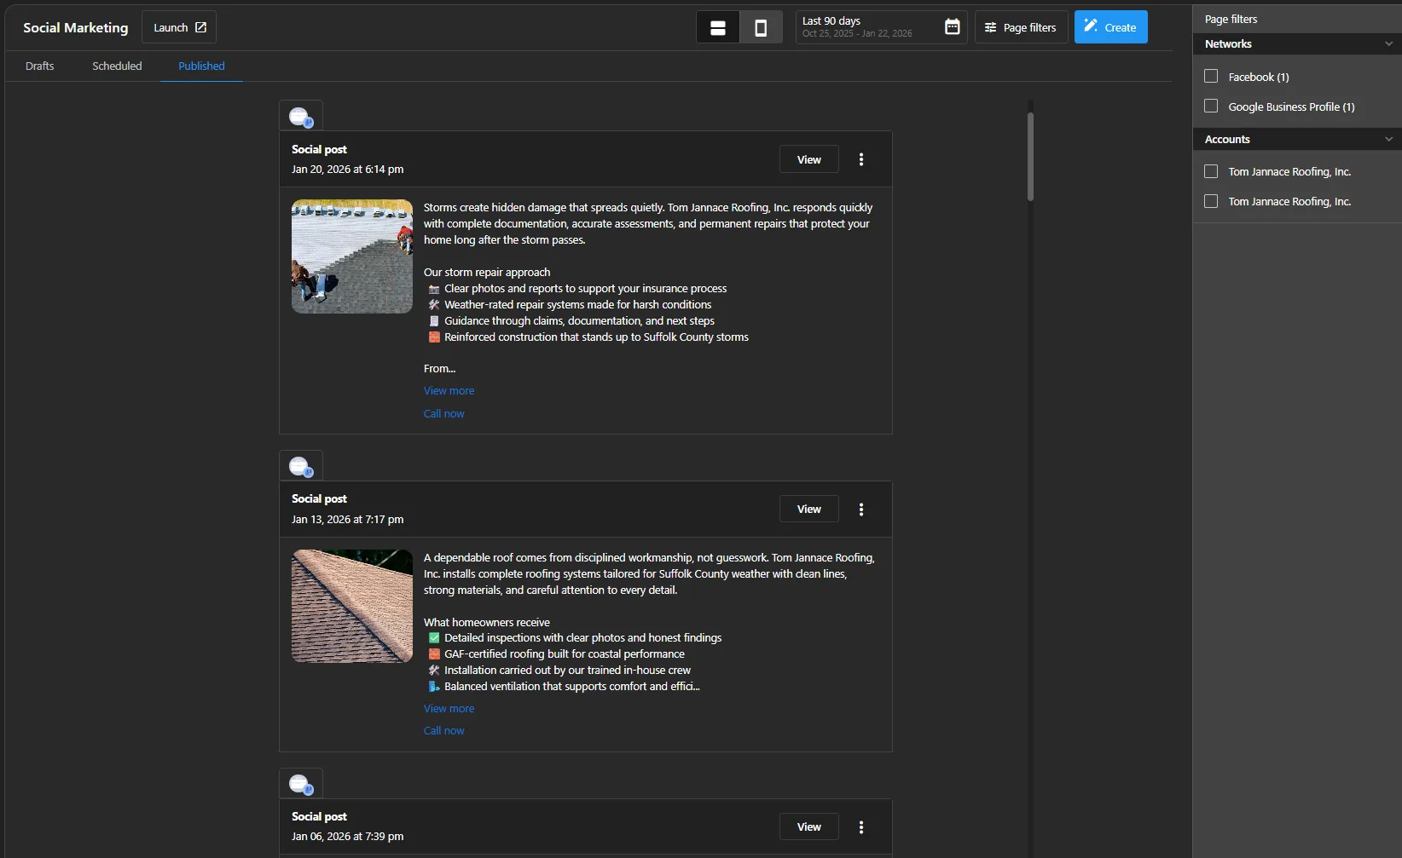
Task: Open three-dot menu for Jan 13 post
Action: tap(861, 510)
